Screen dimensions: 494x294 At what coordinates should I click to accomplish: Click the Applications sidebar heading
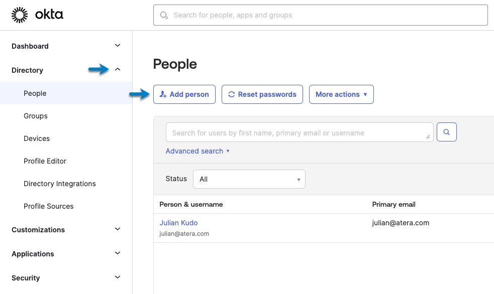coord(33,254)
